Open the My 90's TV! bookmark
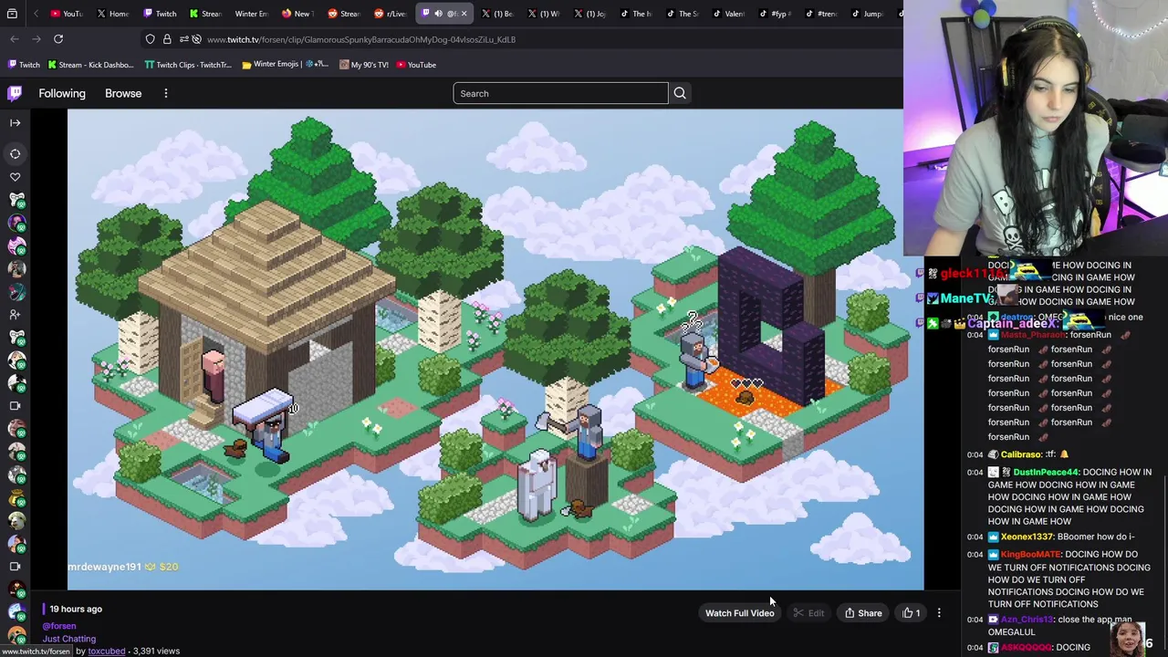This screenshot has height=657, width=1168. [x=363, y=65]
